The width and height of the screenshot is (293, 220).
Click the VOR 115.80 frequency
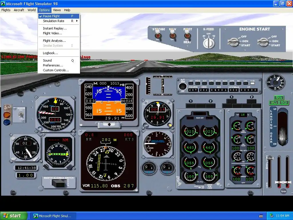point(99,186)
